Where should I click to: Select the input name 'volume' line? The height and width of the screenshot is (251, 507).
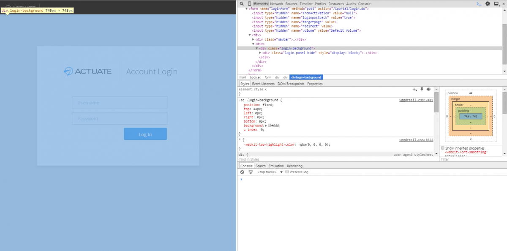pos(306,30)
